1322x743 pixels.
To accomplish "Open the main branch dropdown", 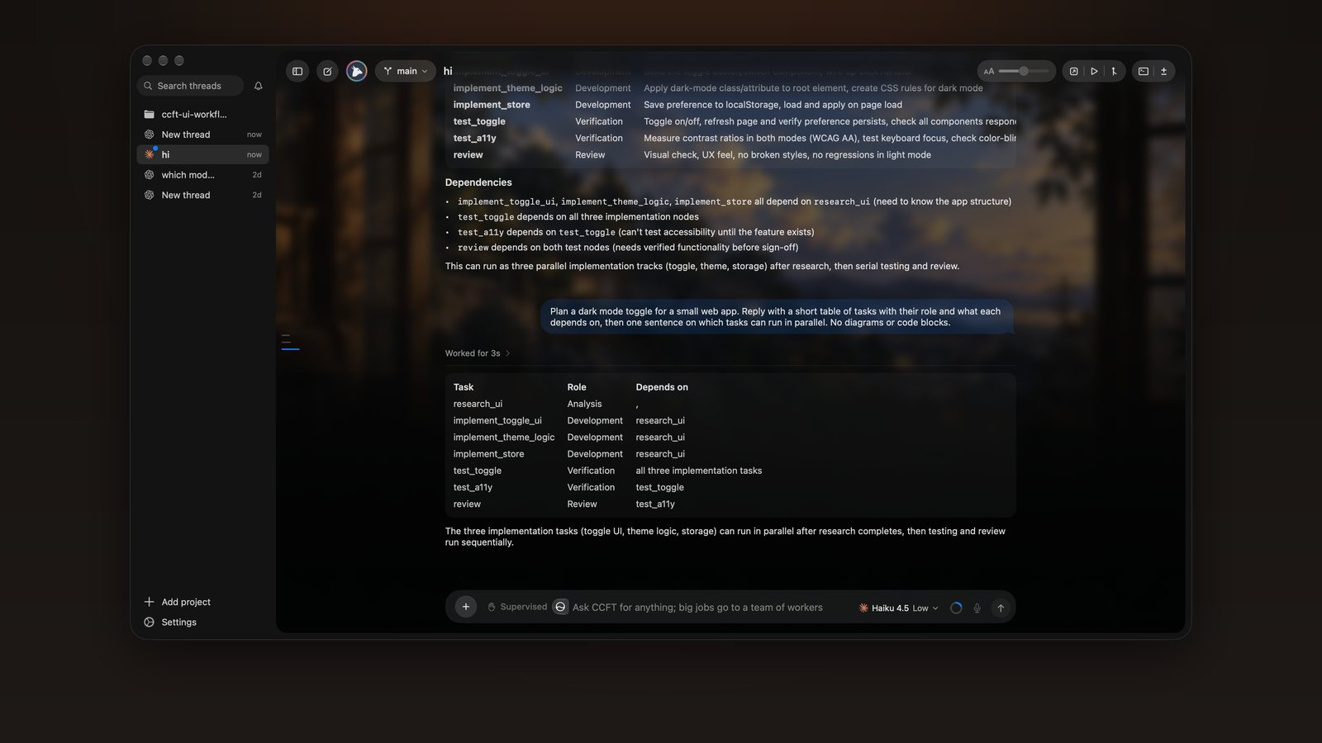I will pos(406,71).
